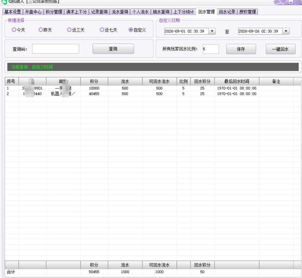Screen dimensions: 302x278
Task: Click the top 可回水流水 column header
Action: click(159, 82)
